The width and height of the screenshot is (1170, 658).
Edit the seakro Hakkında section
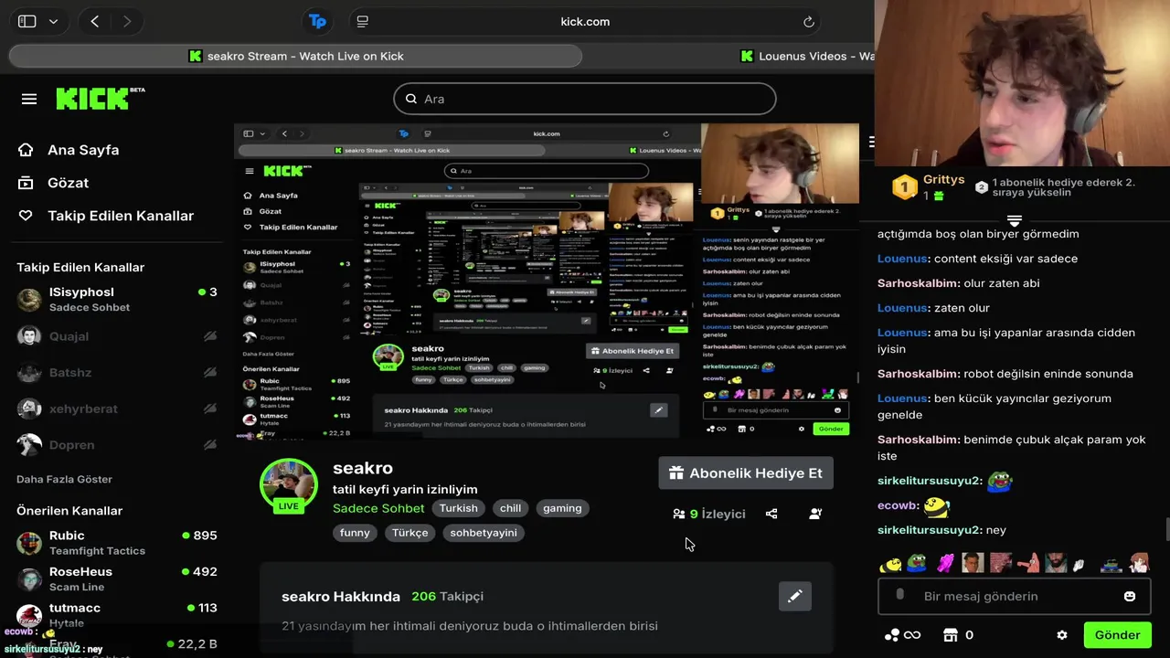(795, 596)
